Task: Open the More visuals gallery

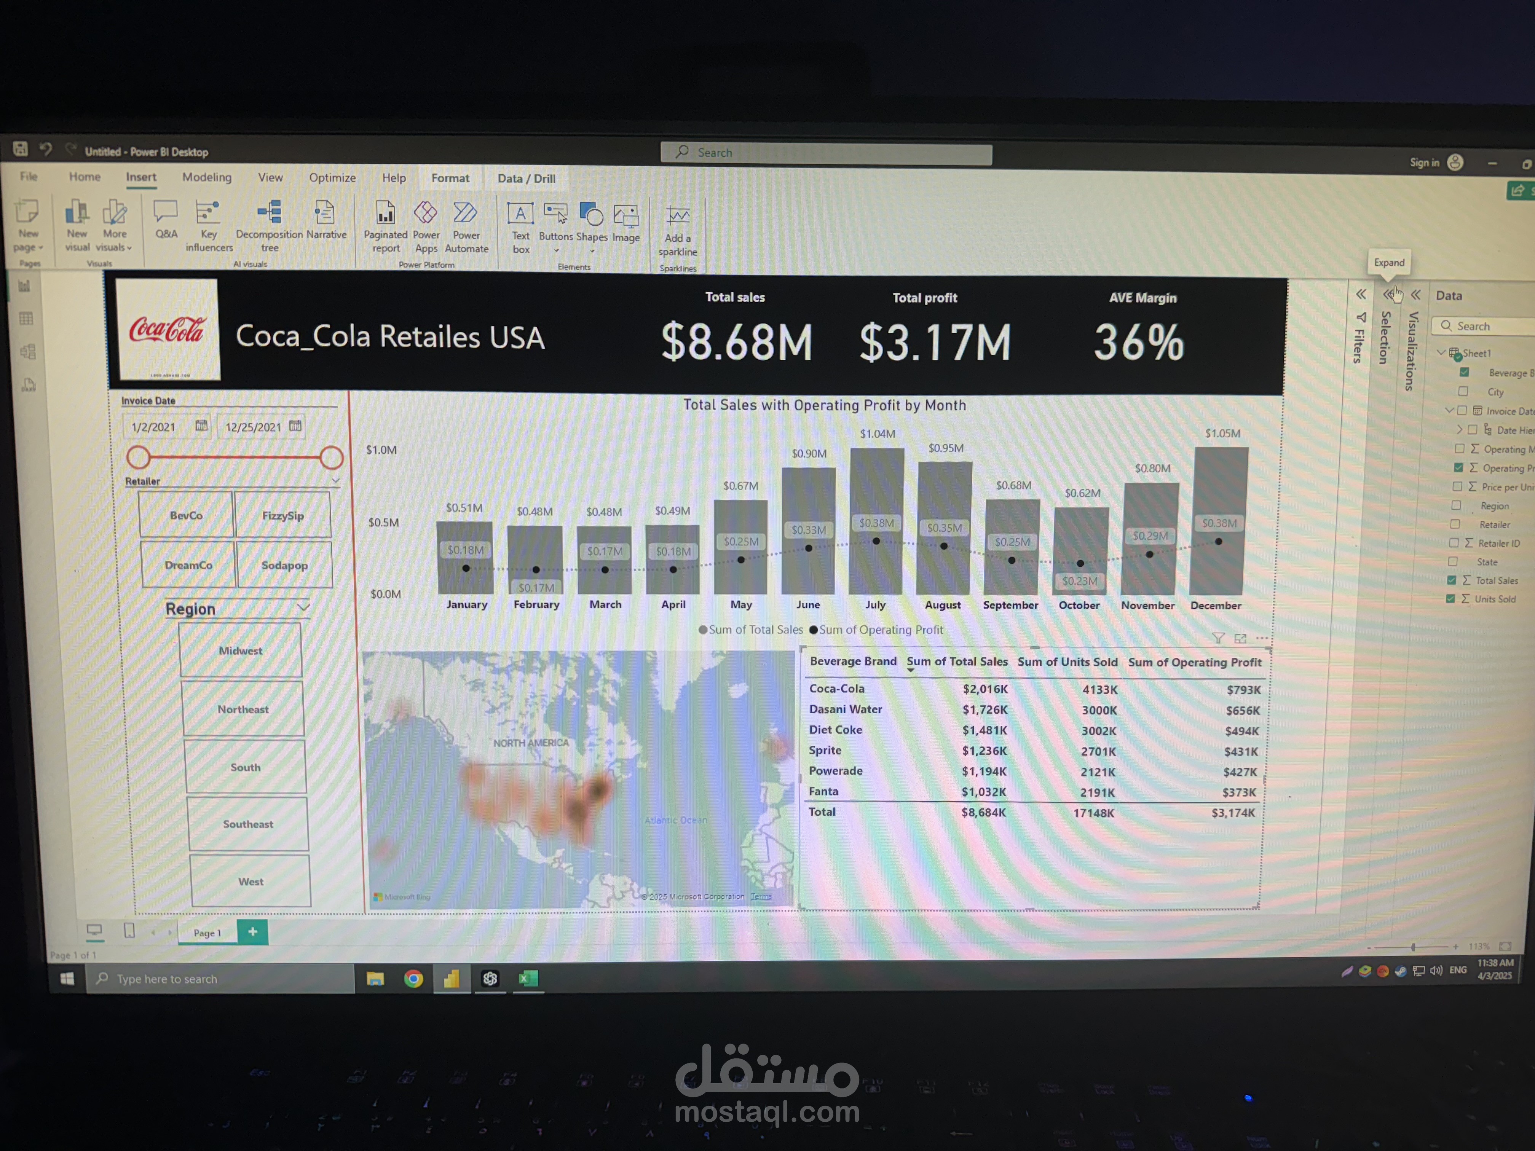Action: pyautogui.click(x=114, y=225)
